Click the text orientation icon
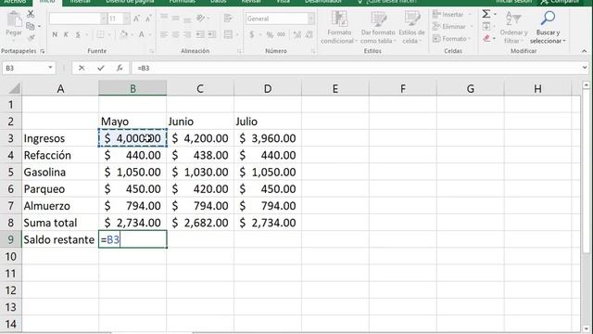Viewport: 593px width, 334px height. (200, 18)
